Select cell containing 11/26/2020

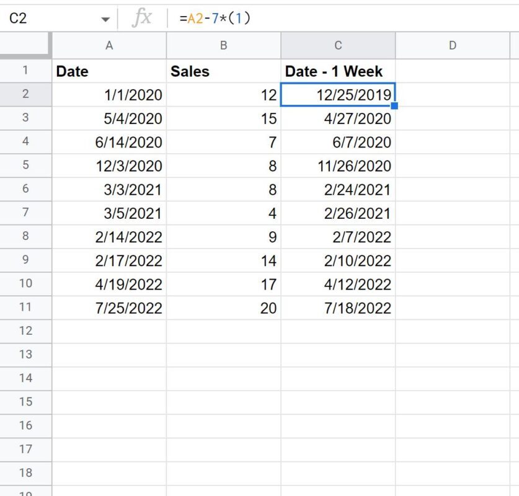338,166
